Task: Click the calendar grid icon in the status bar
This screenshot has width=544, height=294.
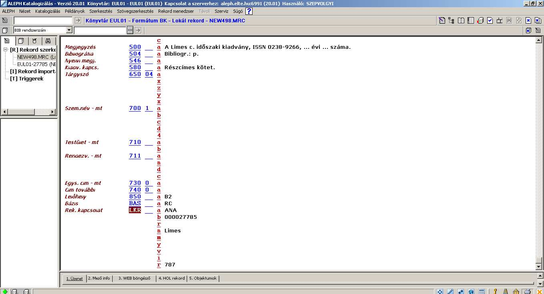Action: [482, 291]
